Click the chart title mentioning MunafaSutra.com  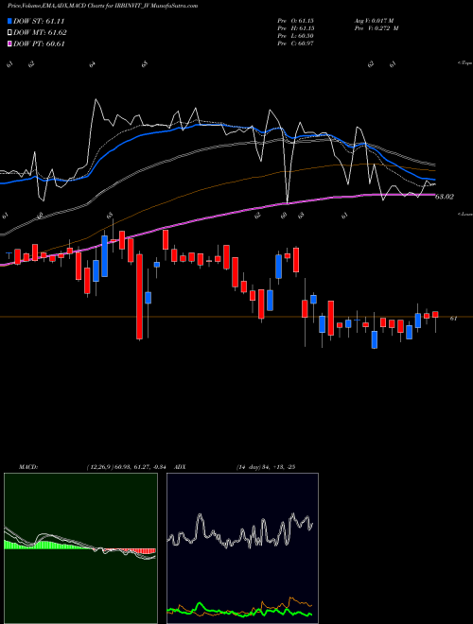pos(103,6)
